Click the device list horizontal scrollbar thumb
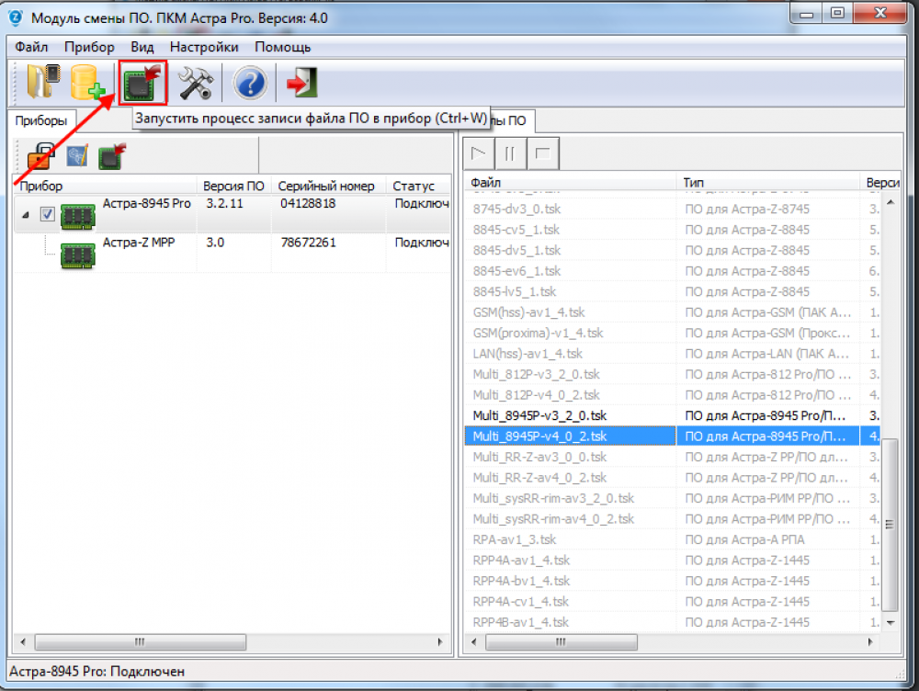919x691 pixels. 140,641
